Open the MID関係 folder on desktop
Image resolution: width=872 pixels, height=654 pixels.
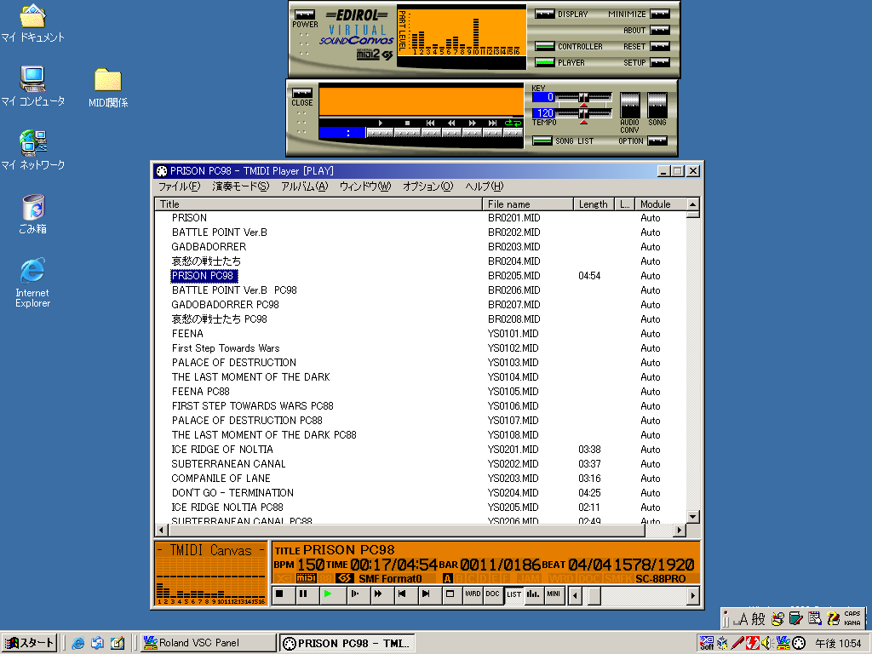[108, 88]
